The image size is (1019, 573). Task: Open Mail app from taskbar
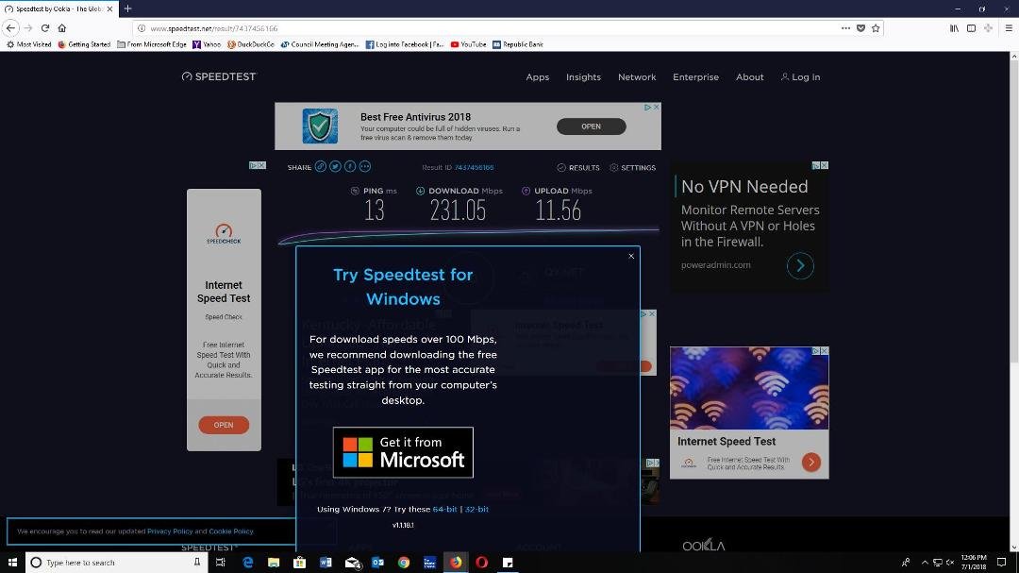[352, 562]
